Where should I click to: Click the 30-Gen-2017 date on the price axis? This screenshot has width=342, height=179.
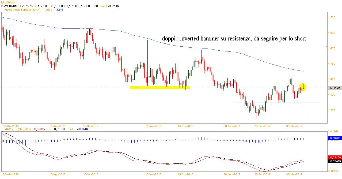tap(232, 126)
